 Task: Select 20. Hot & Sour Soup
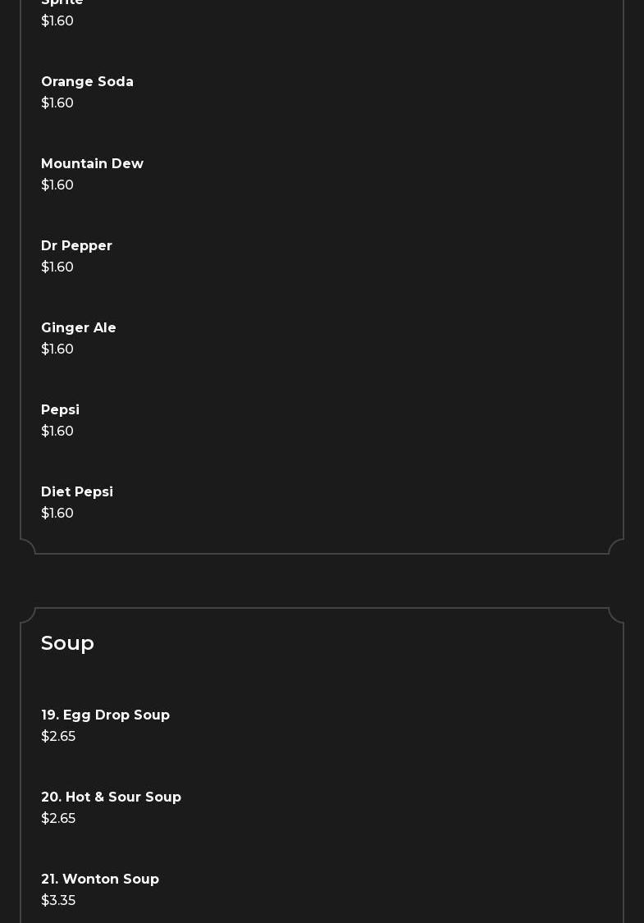tap(111, 797)
